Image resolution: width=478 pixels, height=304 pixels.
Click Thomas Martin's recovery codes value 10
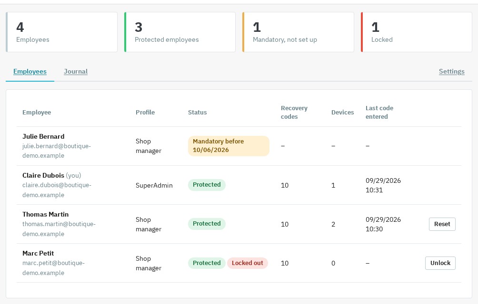(x=285, y=224)
